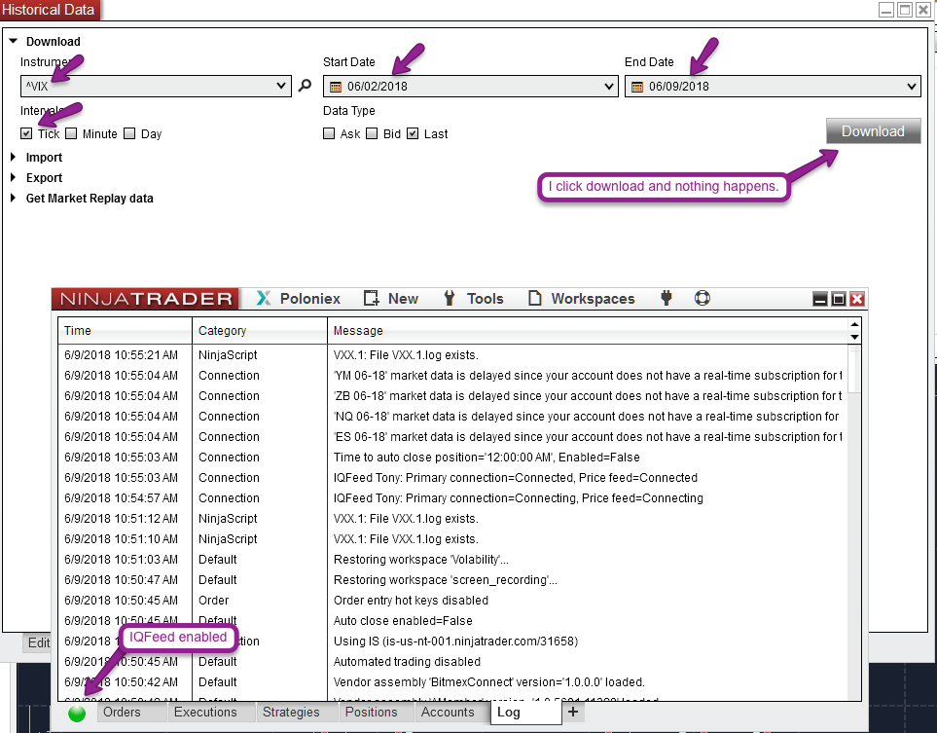
Task: Collapse the Download section
Action: tap(14, 41)
